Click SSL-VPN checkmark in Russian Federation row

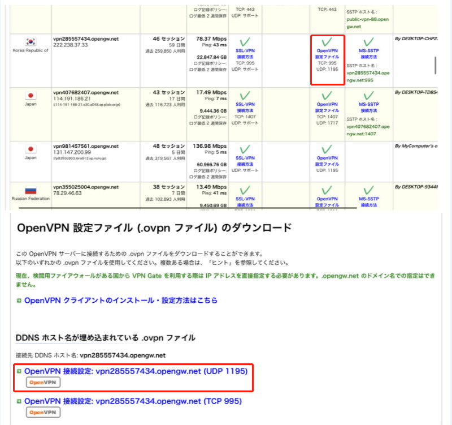click(245, 191)
